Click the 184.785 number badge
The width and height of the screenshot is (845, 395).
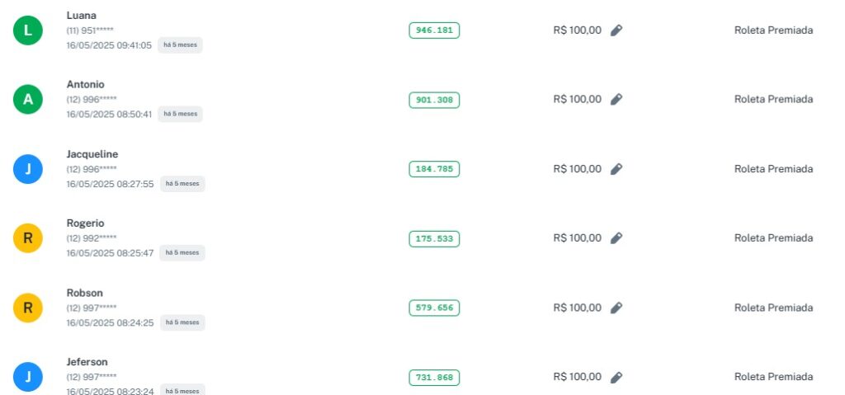pos(434,169)
